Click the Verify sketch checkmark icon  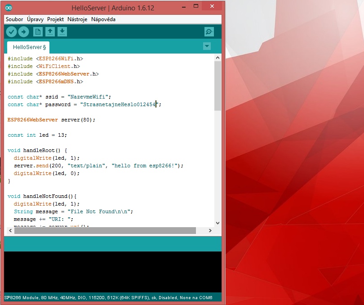click(x=11, y=31)
